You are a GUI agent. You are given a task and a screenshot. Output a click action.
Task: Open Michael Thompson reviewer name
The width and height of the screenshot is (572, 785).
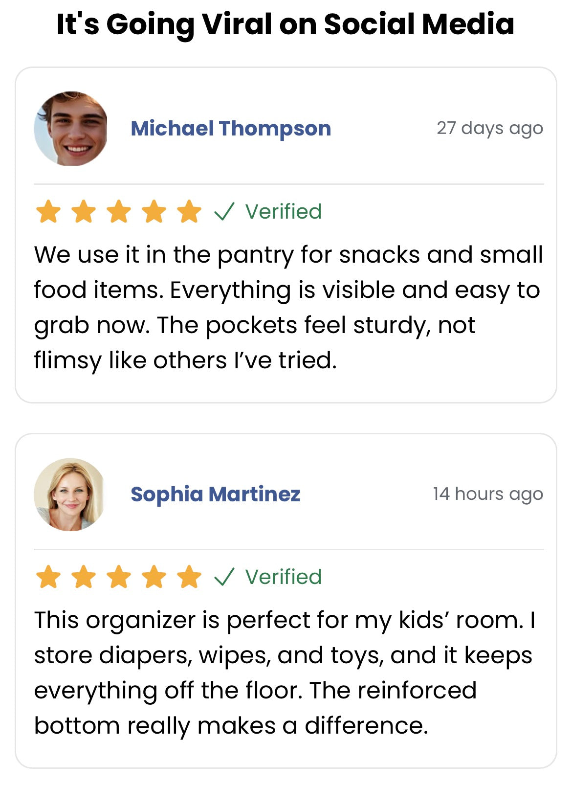pos(231,129)
